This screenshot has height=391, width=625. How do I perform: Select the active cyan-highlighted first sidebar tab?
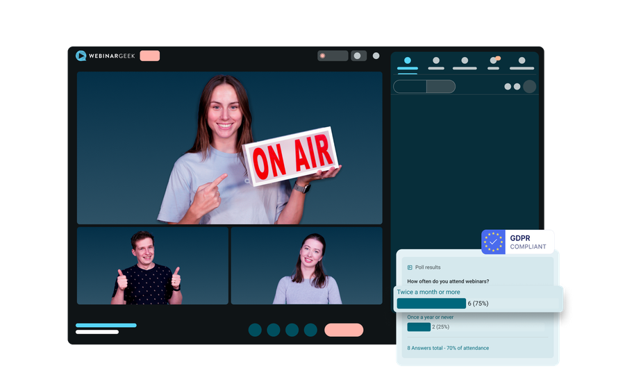click(x=408, y=63)
